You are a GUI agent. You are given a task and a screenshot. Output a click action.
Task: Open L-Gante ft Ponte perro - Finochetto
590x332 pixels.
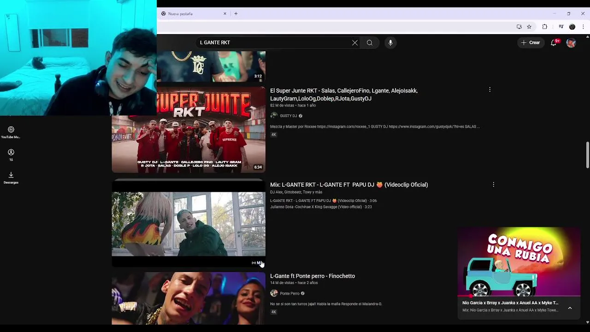(313, 276)
